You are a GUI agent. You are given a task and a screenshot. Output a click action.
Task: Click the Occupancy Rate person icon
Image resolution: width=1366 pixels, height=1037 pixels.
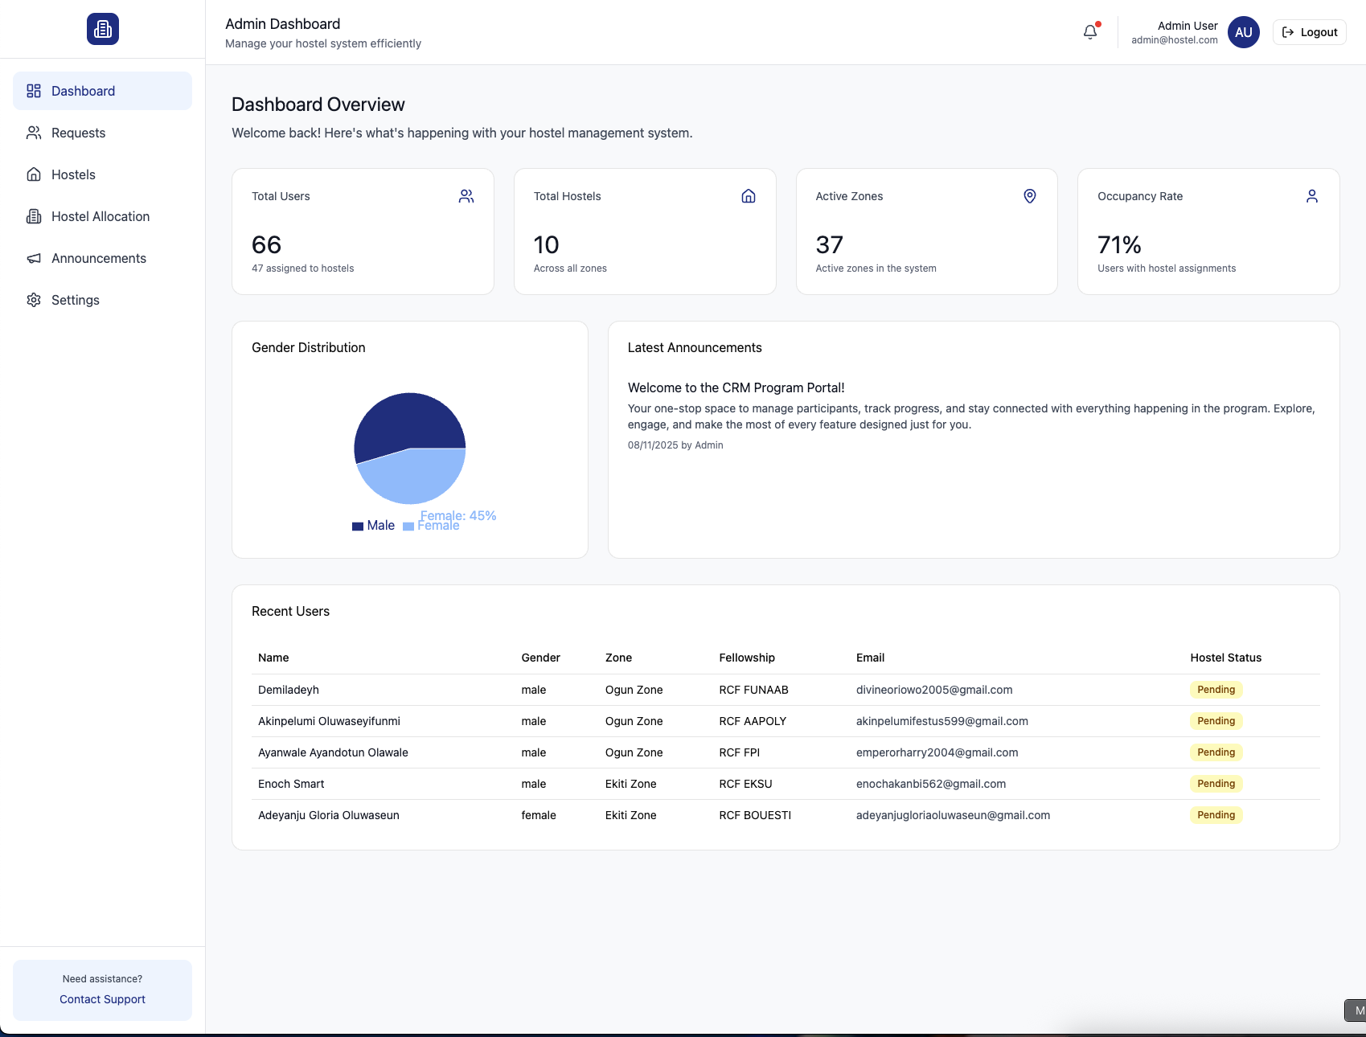point(1311,196)
